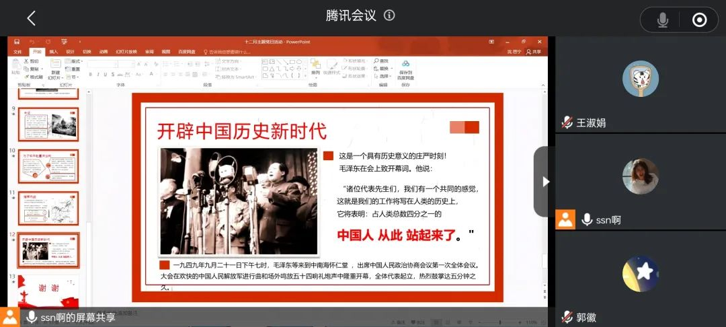Viewport: 726px width, 327px height.
Task: Switch to the 设计 ribbon tab
Action: (x=70, y=52)
